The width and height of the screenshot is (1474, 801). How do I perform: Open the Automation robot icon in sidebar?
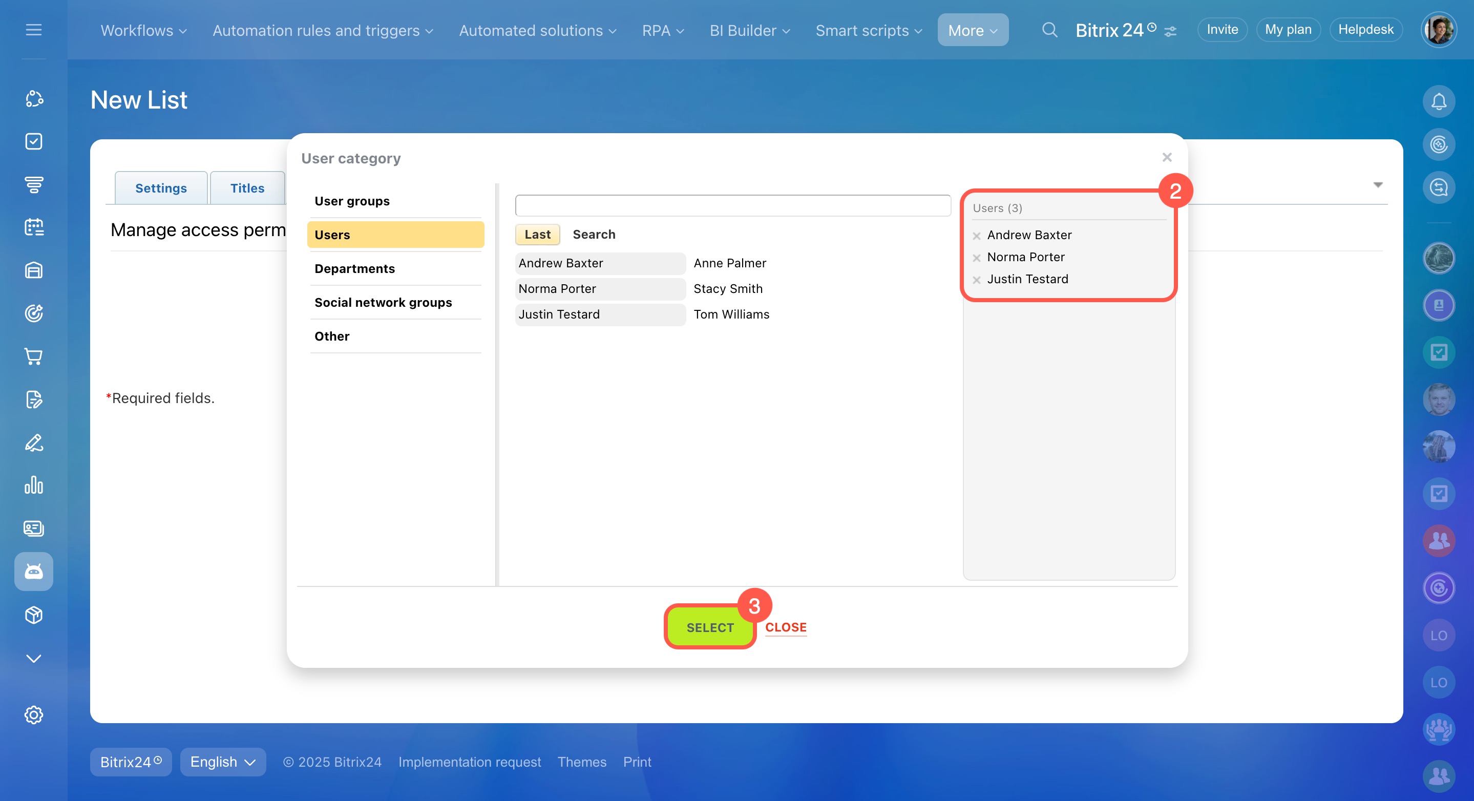click(x=34, y=571)
